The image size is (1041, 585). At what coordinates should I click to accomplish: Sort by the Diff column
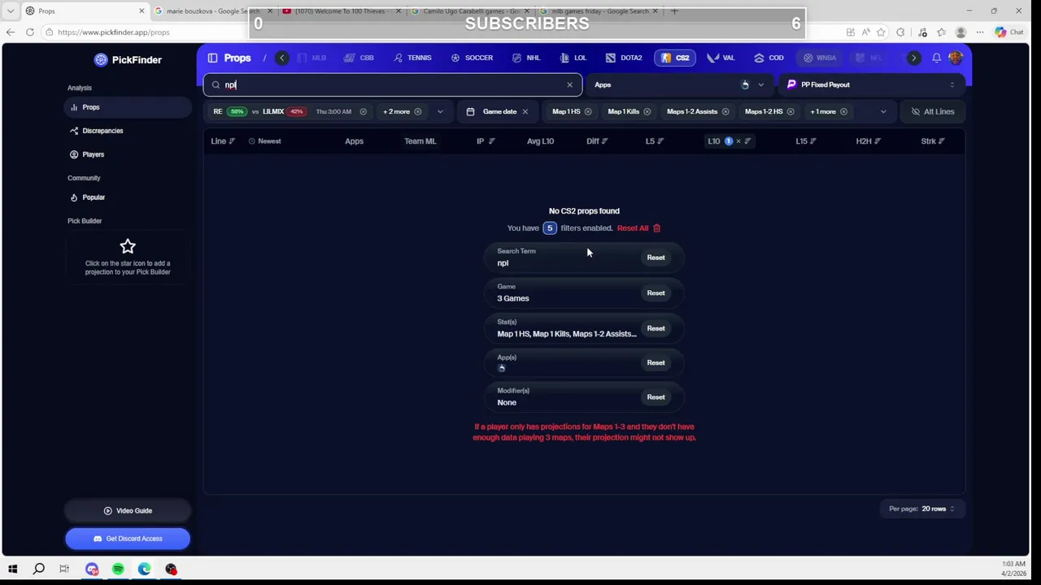597,141
